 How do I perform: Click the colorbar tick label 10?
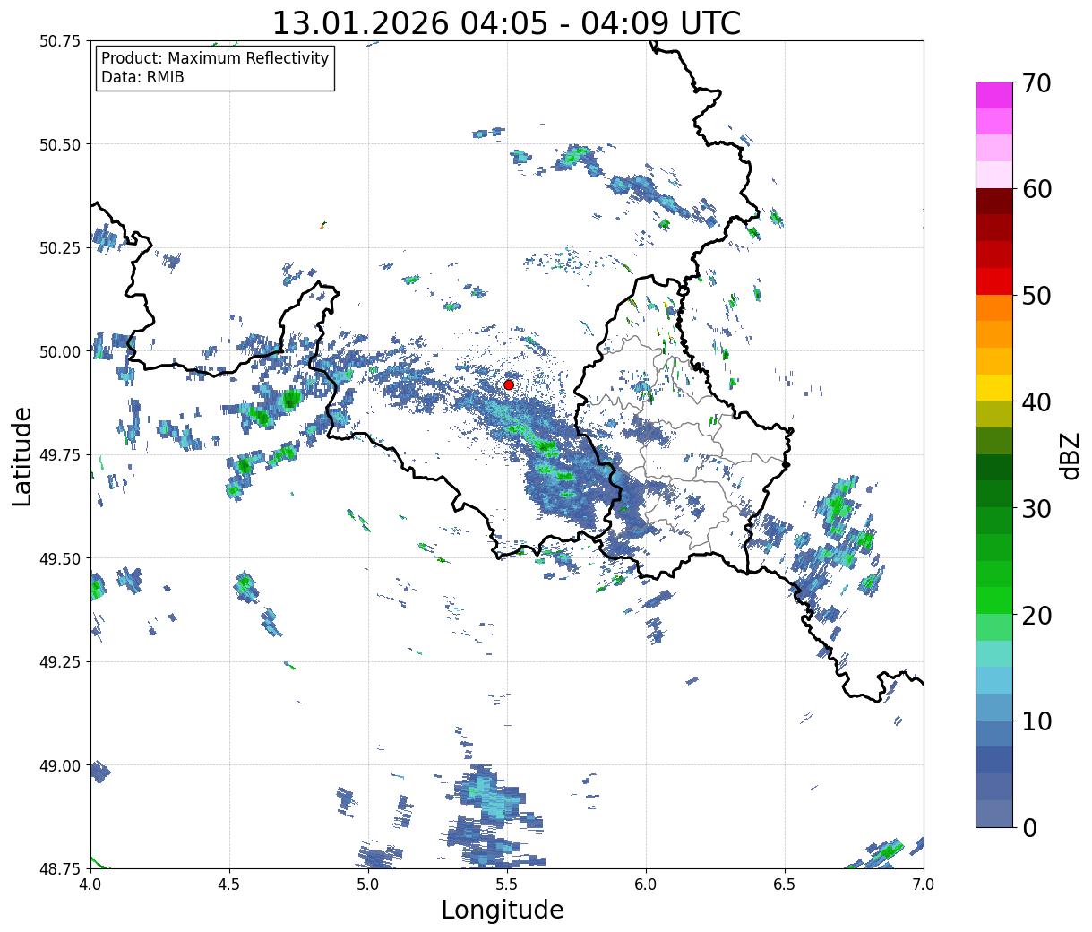coord(1036,721)
